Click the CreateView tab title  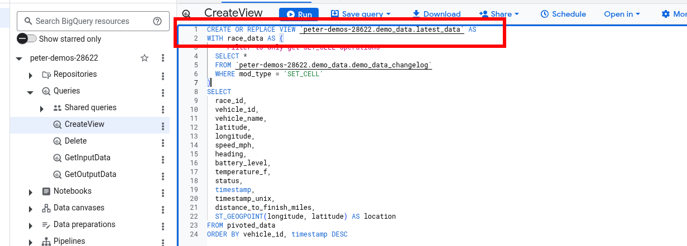(233, 13)
